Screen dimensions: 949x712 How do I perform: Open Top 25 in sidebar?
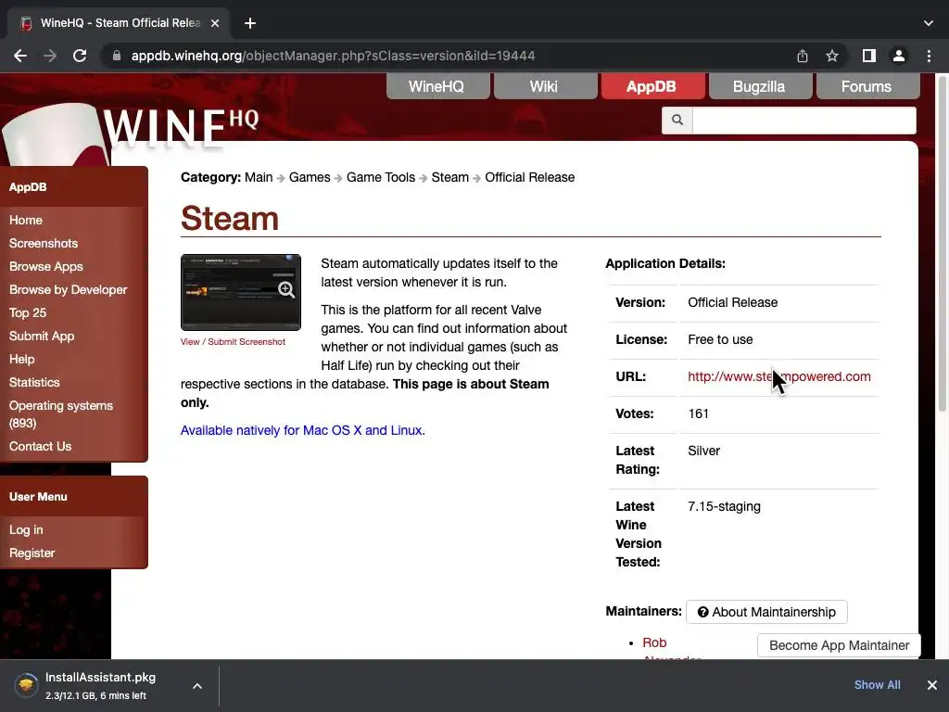pyautogui.click(x=27, y=313)
